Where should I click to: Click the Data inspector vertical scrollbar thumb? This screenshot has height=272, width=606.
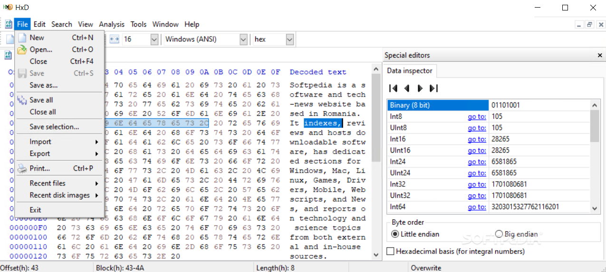(595, 126)
